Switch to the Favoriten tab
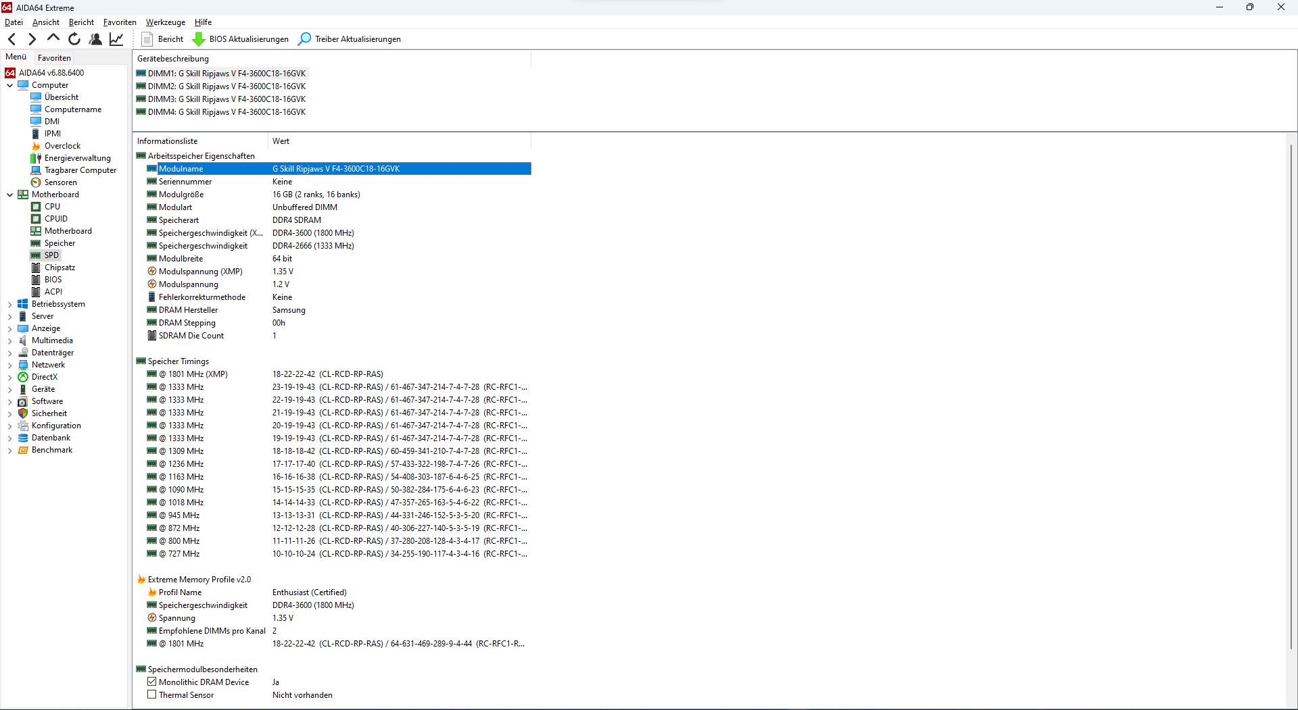Screen dimensions: 1298x710 (54, 57)
